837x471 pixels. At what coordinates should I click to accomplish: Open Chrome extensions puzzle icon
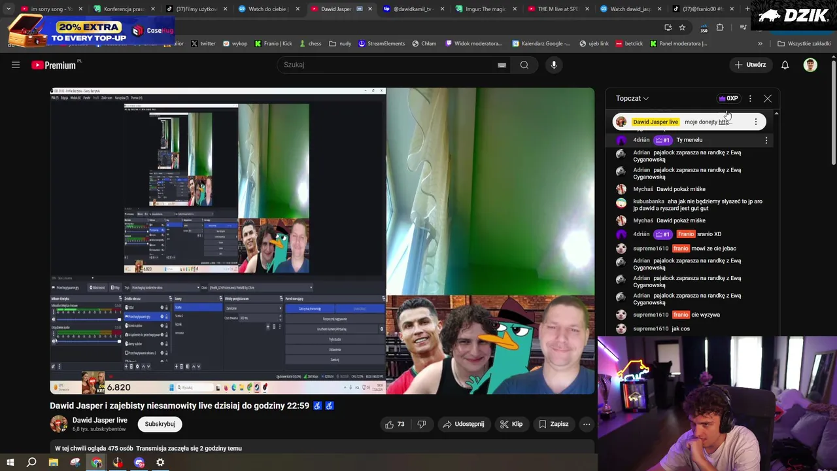pyautogui.click(x=720, y=27)
